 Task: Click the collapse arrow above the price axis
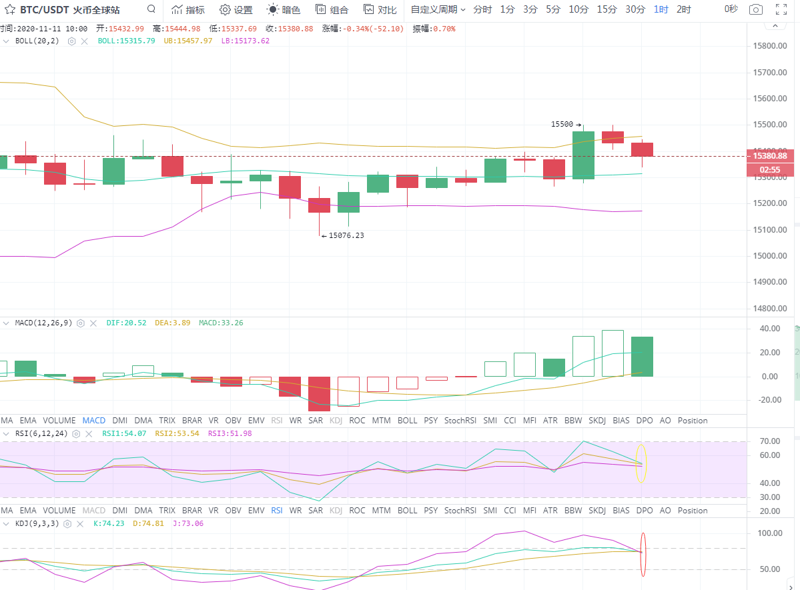[775, 25]
